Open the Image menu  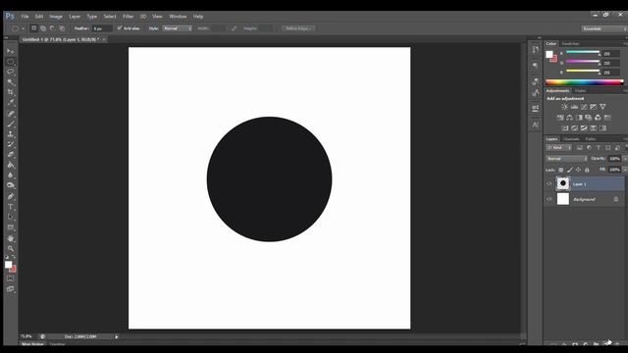(x=56, y=17)
